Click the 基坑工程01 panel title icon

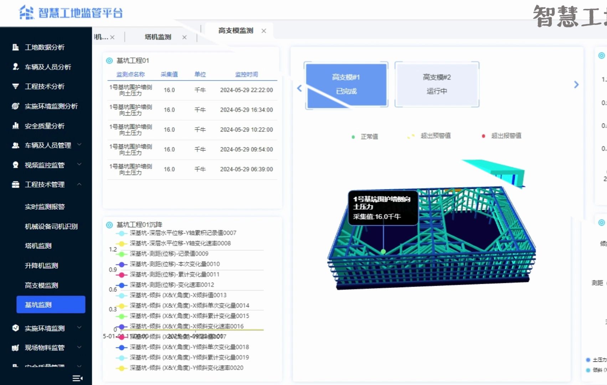pyautogui.click(x=109, y=61)
